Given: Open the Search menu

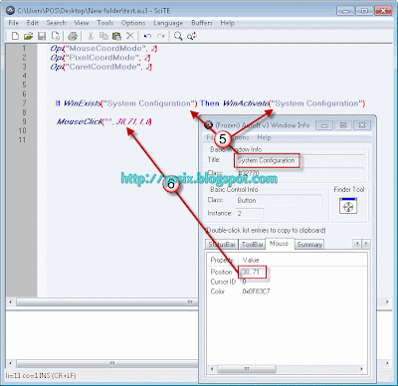Looking at the screenshot, I should (x=56, y=23).
